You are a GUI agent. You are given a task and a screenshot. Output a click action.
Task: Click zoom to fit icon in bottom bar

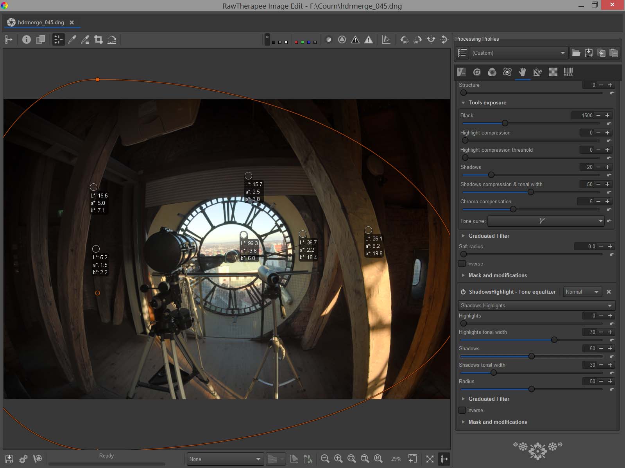(351, 459)
